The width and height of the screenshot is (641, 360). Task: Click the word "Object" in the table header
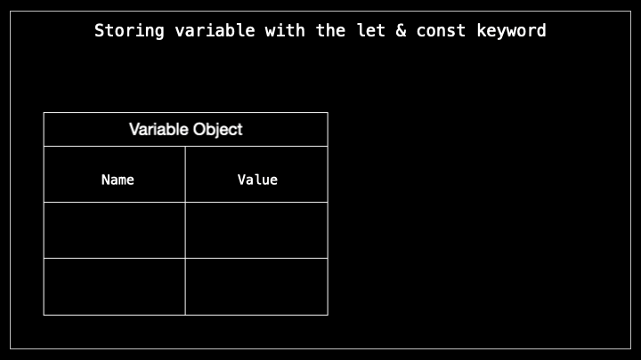(x=217, y=130)
